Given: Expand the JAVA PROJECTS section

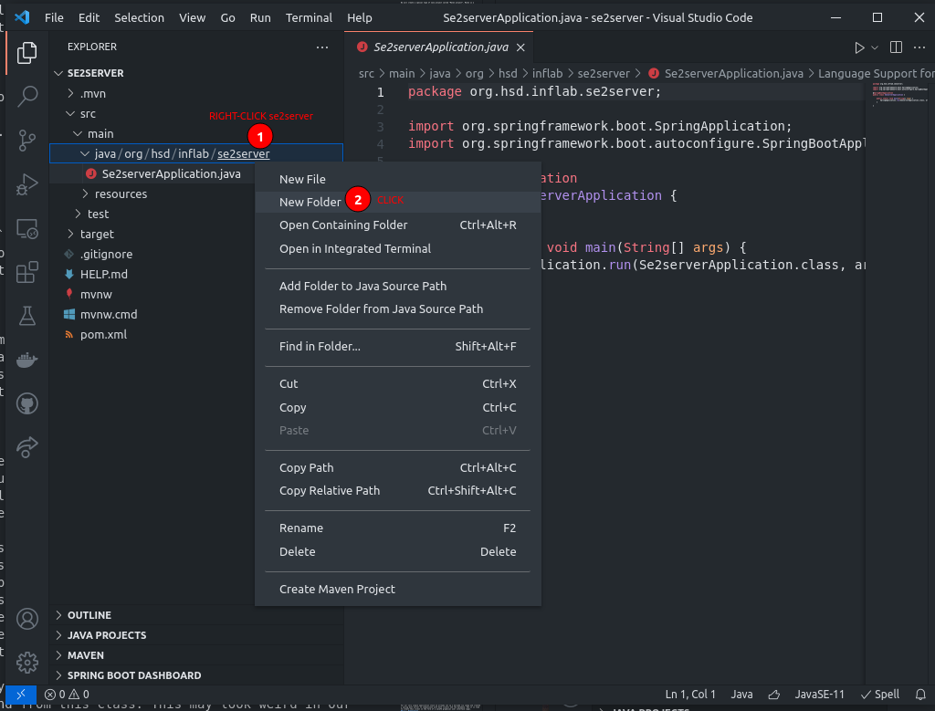Looking at the screenshot, I should pyautogui.click(x=197, y=635).
